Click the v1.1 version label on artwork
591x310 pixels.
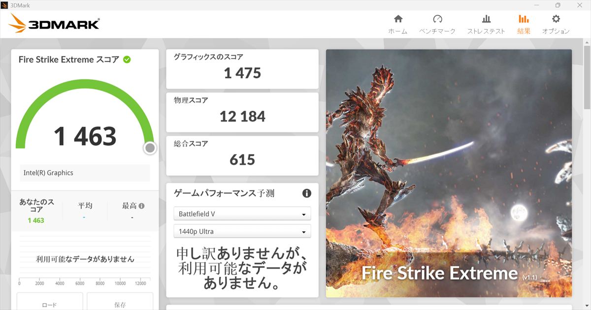click(x=529, y=277)
